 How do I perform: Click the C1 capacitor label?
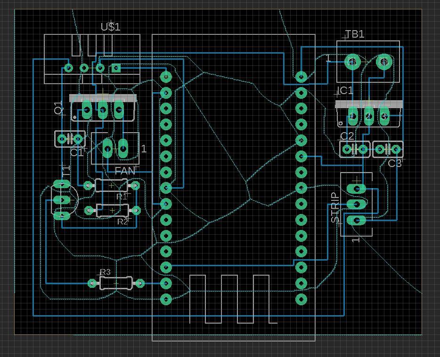(x=77, y=153)
